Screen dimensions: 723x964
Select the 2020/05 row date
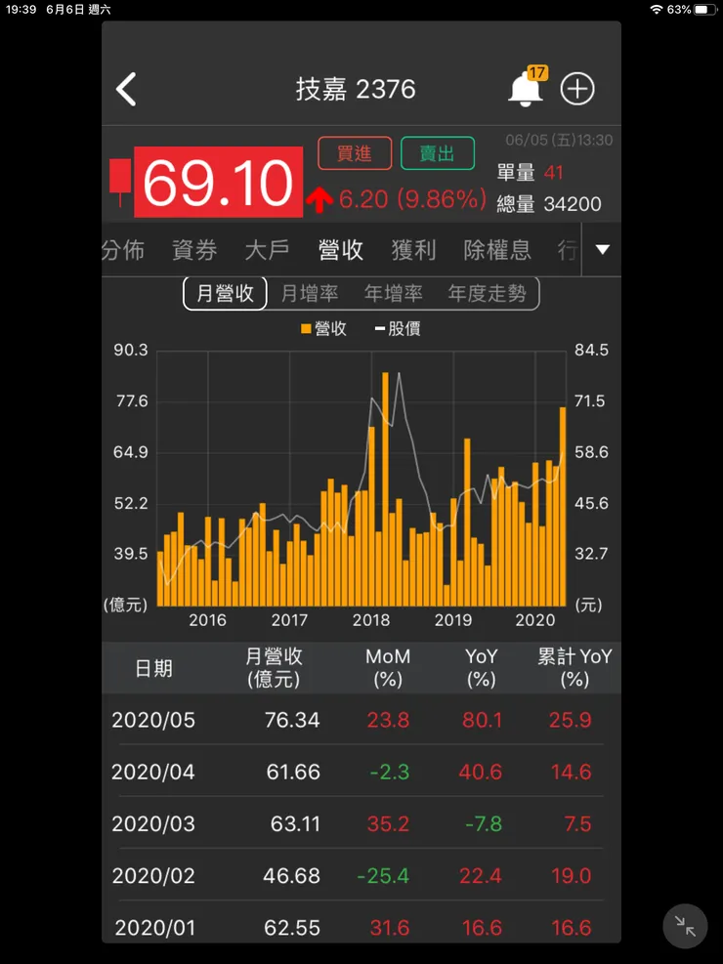153,720
